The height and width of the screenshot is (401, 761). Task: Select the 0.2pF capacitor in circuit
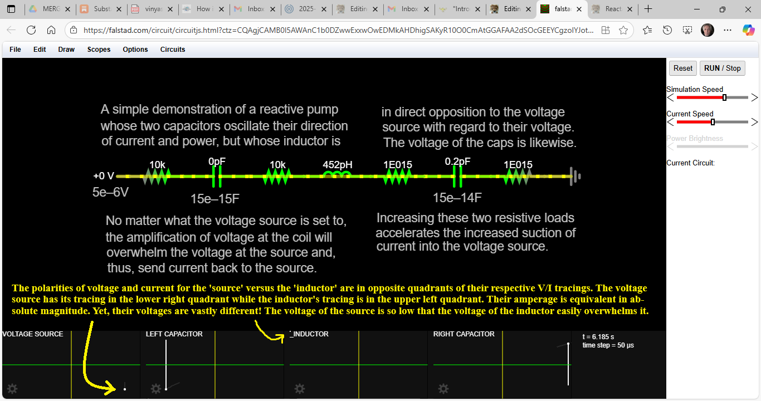coord(458,177)
